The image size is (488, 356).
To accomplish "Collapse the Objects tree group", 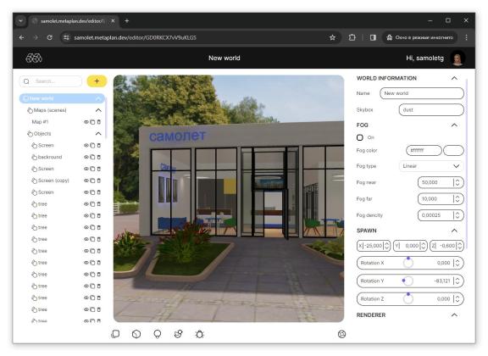I will [98, 134].
